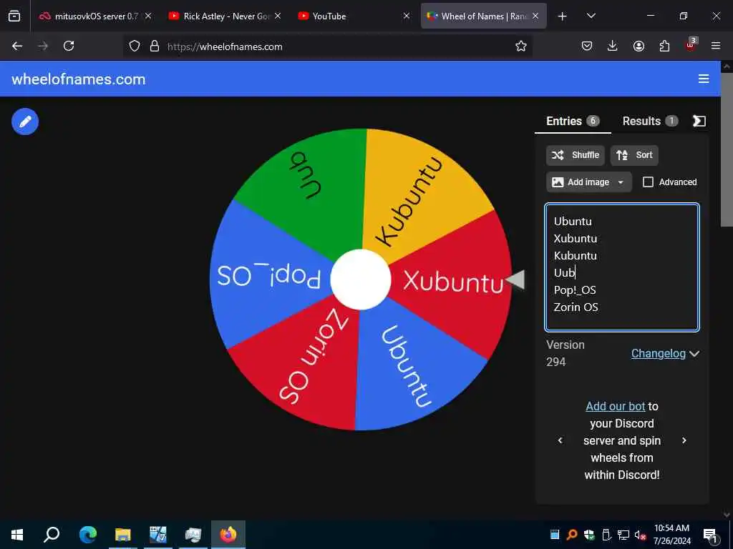
Task: Launch Microsoft Edge from taskbar
Action: pos(87,534)
